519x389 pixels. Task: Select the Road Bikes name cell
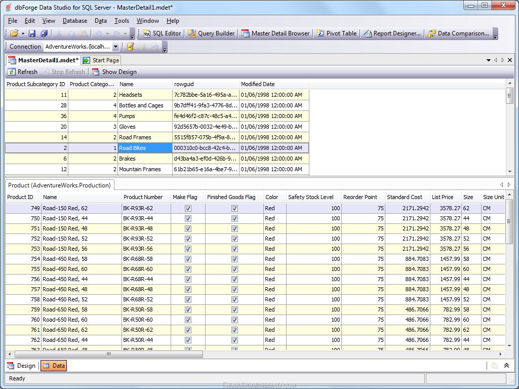(145, 148)
